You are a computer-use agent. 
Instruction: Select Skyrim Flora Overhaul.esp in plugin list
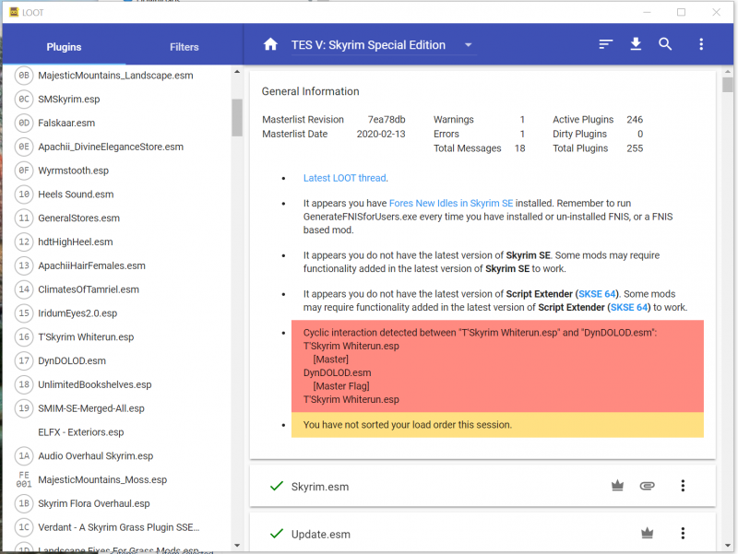coord(94,503)
